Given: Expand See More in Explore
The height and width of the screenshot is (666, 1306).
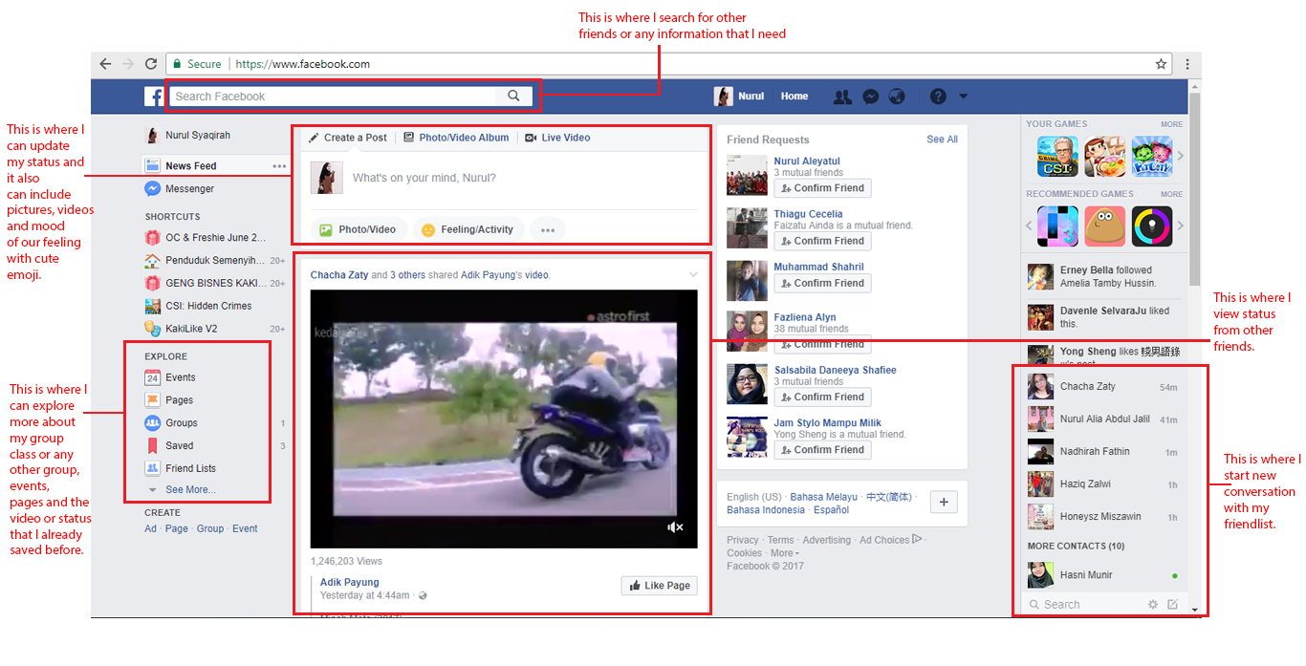Looking at the screenshot, I should click(190, 489).
